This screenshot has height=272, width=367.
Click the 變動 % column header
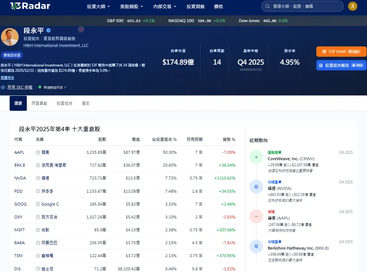pyautogui.click(x=229, y=139)
